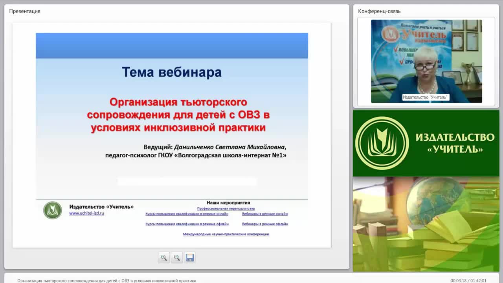Save the presentation with the floppy-disk icon
Viewport: 503px width, 283px height.
click(190, 258)
